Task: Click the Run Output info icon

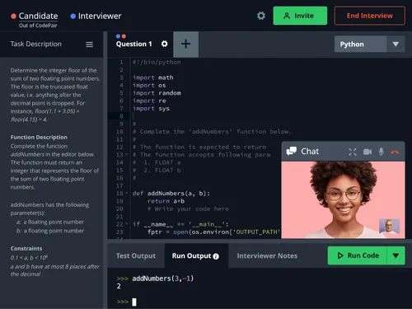Action: [x=216, y=256]
